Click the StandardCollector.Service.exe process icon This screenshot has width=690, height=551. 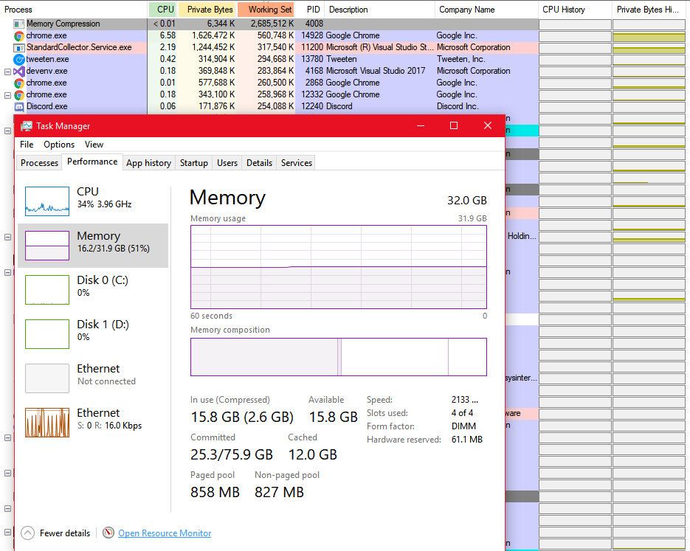pyautogui.click(x=19, y=47)
